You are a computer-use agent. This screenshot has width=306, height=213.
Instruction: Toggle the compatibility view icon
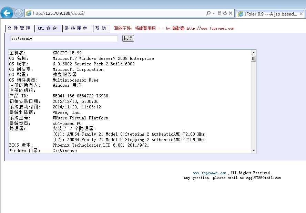pyautogui.click(x=220, y=13)
